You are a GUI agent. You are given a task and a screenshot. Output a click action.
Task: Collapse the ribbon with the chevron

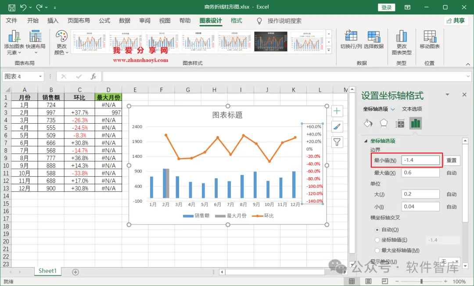coord(468,64)
